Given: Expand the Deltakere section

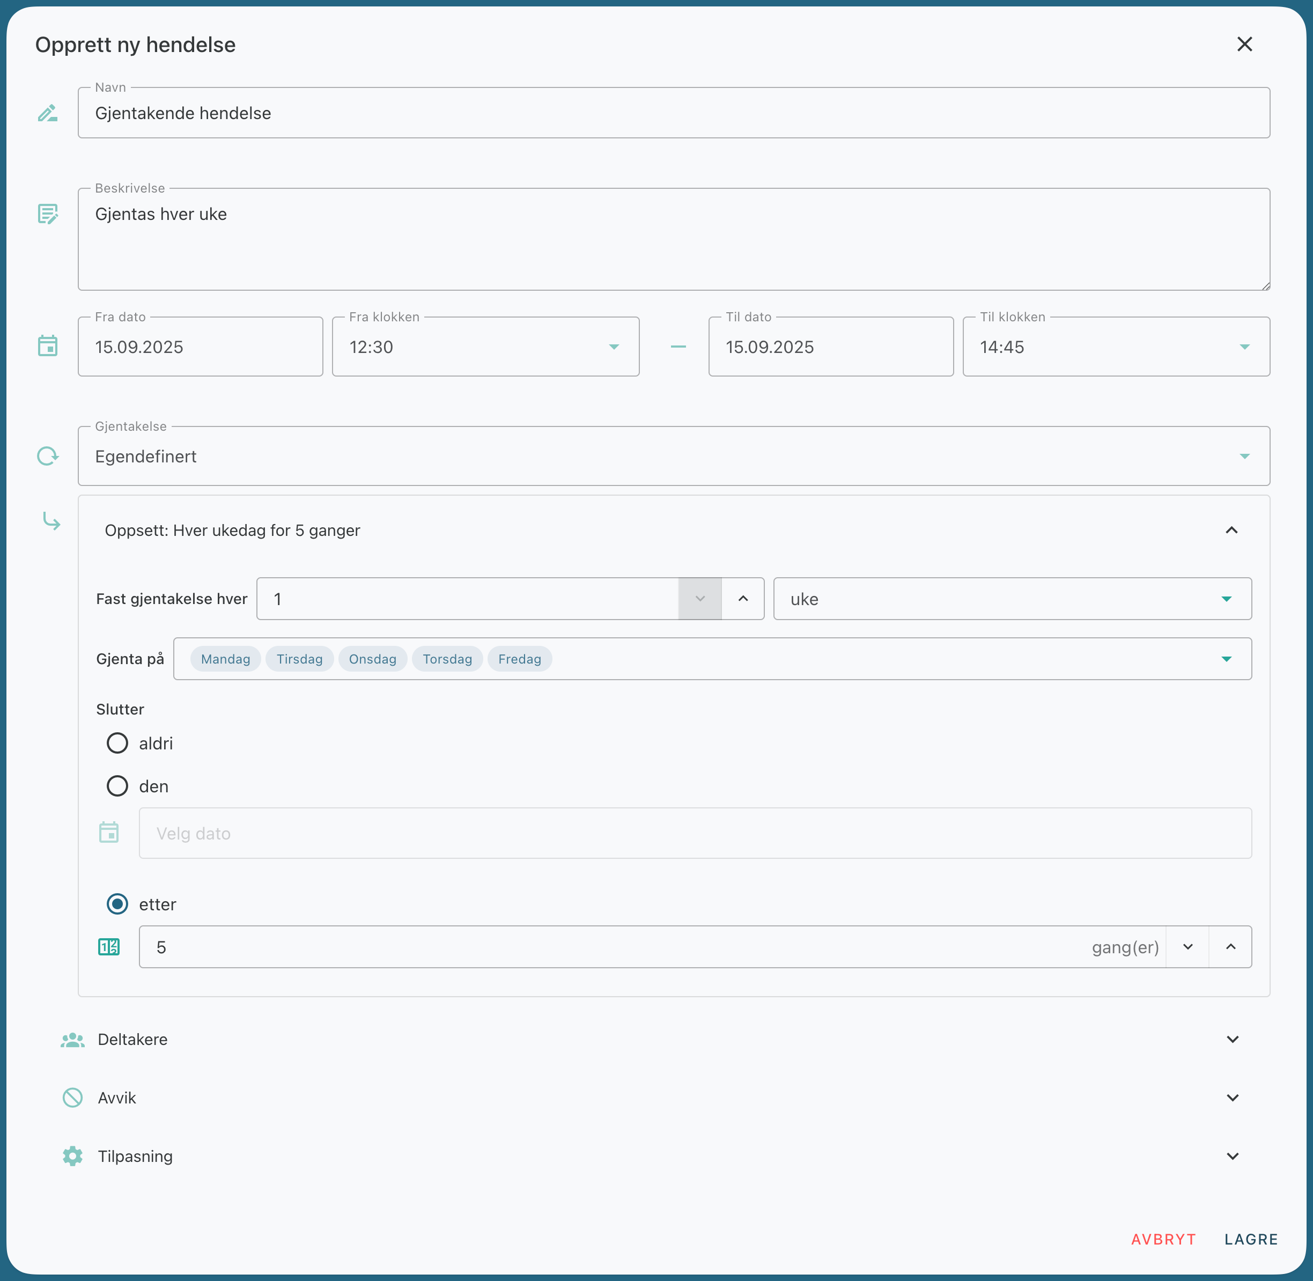Looking at the screenshot, I should (1233, 1040).
